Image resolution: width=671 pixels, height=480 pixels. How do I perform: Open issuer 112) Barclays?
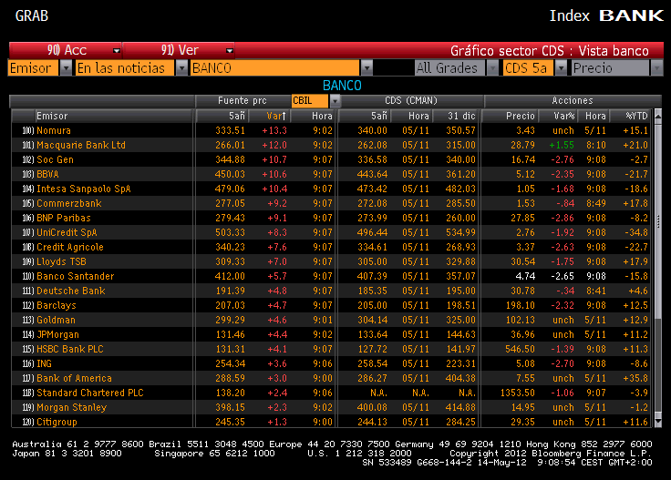56,305
